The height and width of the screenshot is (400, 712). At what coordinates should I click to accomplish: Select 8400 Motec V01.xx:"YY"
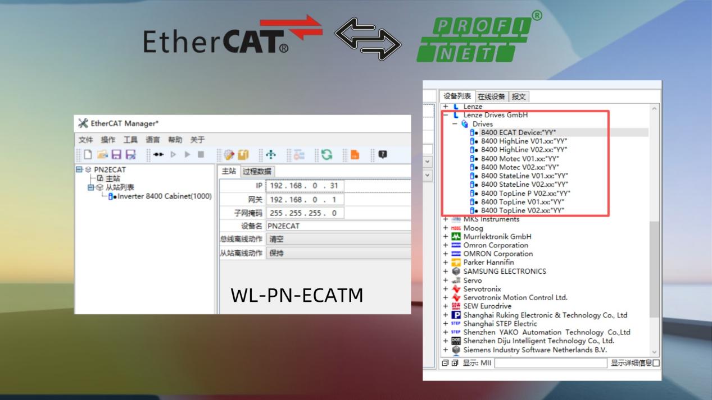(x=520, y=158)
